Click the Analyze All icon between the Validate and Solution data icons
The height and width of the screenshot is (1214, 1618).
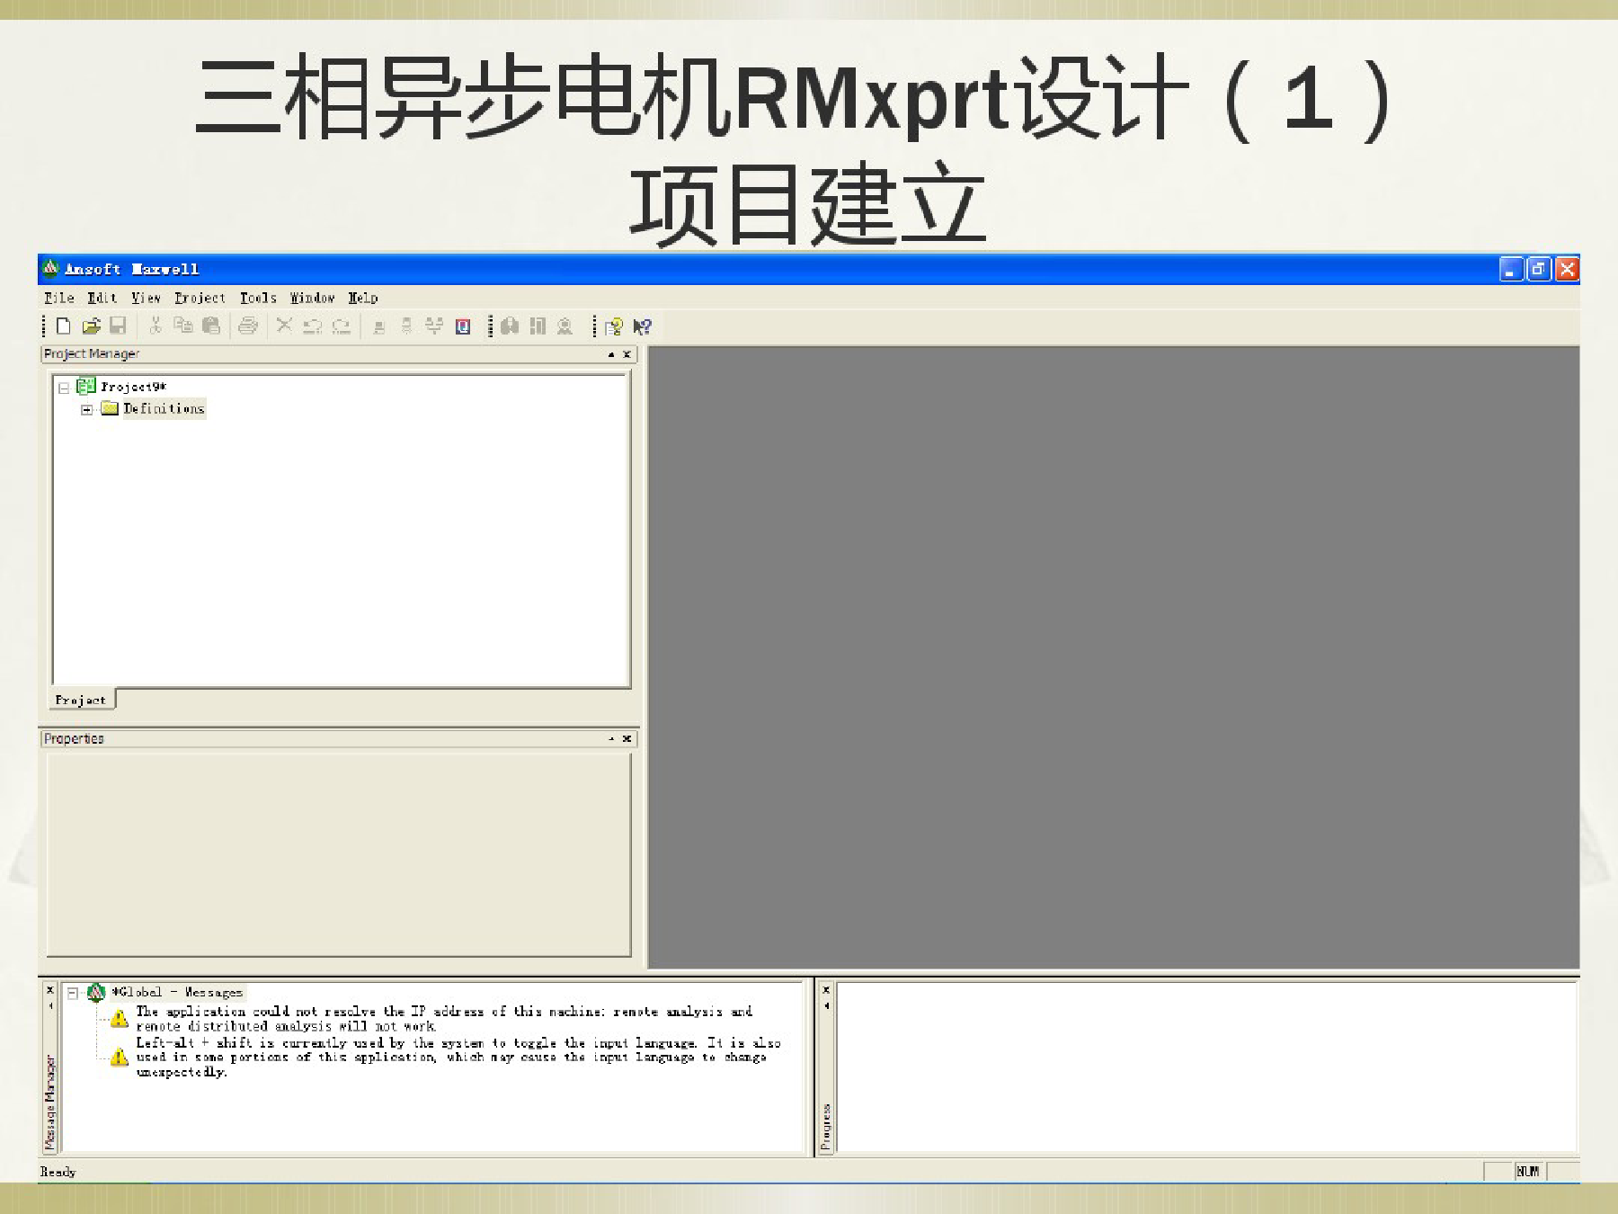point(538,326)
